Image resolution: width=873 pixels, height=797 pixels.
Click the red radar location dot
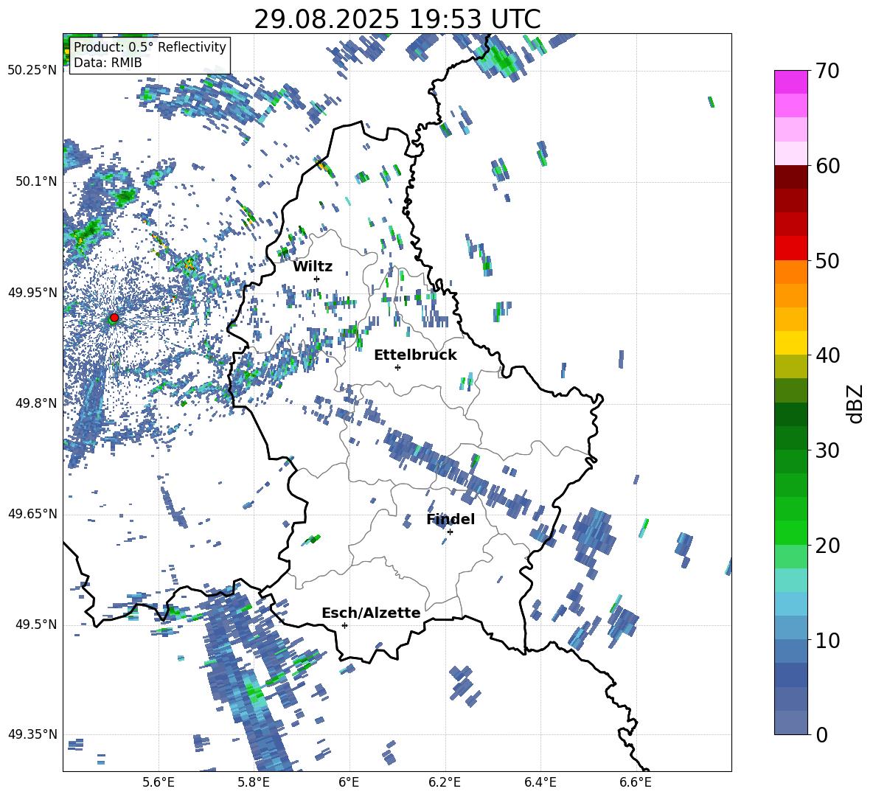pyautogui.click(x=114, y=318)
